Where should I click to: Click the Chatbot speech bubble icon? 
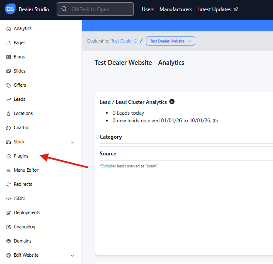click(9, 128)
